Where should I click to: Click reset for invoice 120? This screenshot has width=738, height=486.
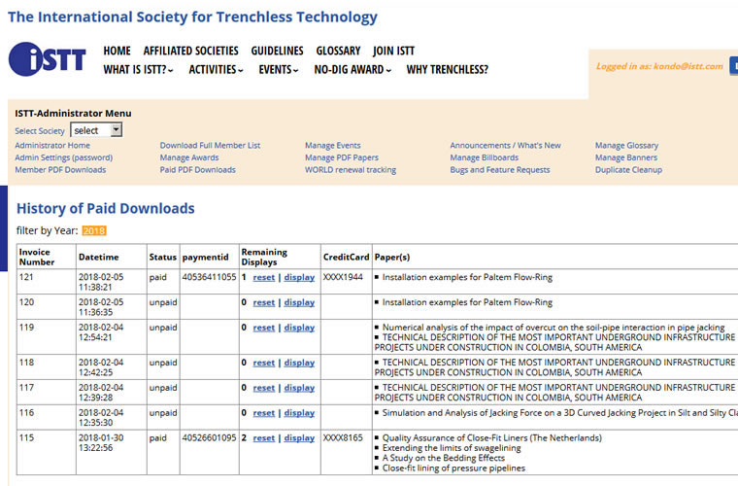click(x=263, y=302)
